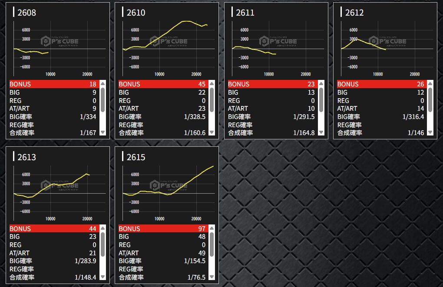Viewport: 443px width, 287px height.
Task: Select the BONUS 23 row of machine 2611
Action: tap(273, 84)
